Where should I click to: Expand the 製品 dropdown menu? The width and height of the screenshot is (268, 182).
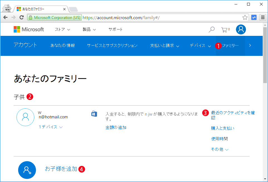coord(89,29)
